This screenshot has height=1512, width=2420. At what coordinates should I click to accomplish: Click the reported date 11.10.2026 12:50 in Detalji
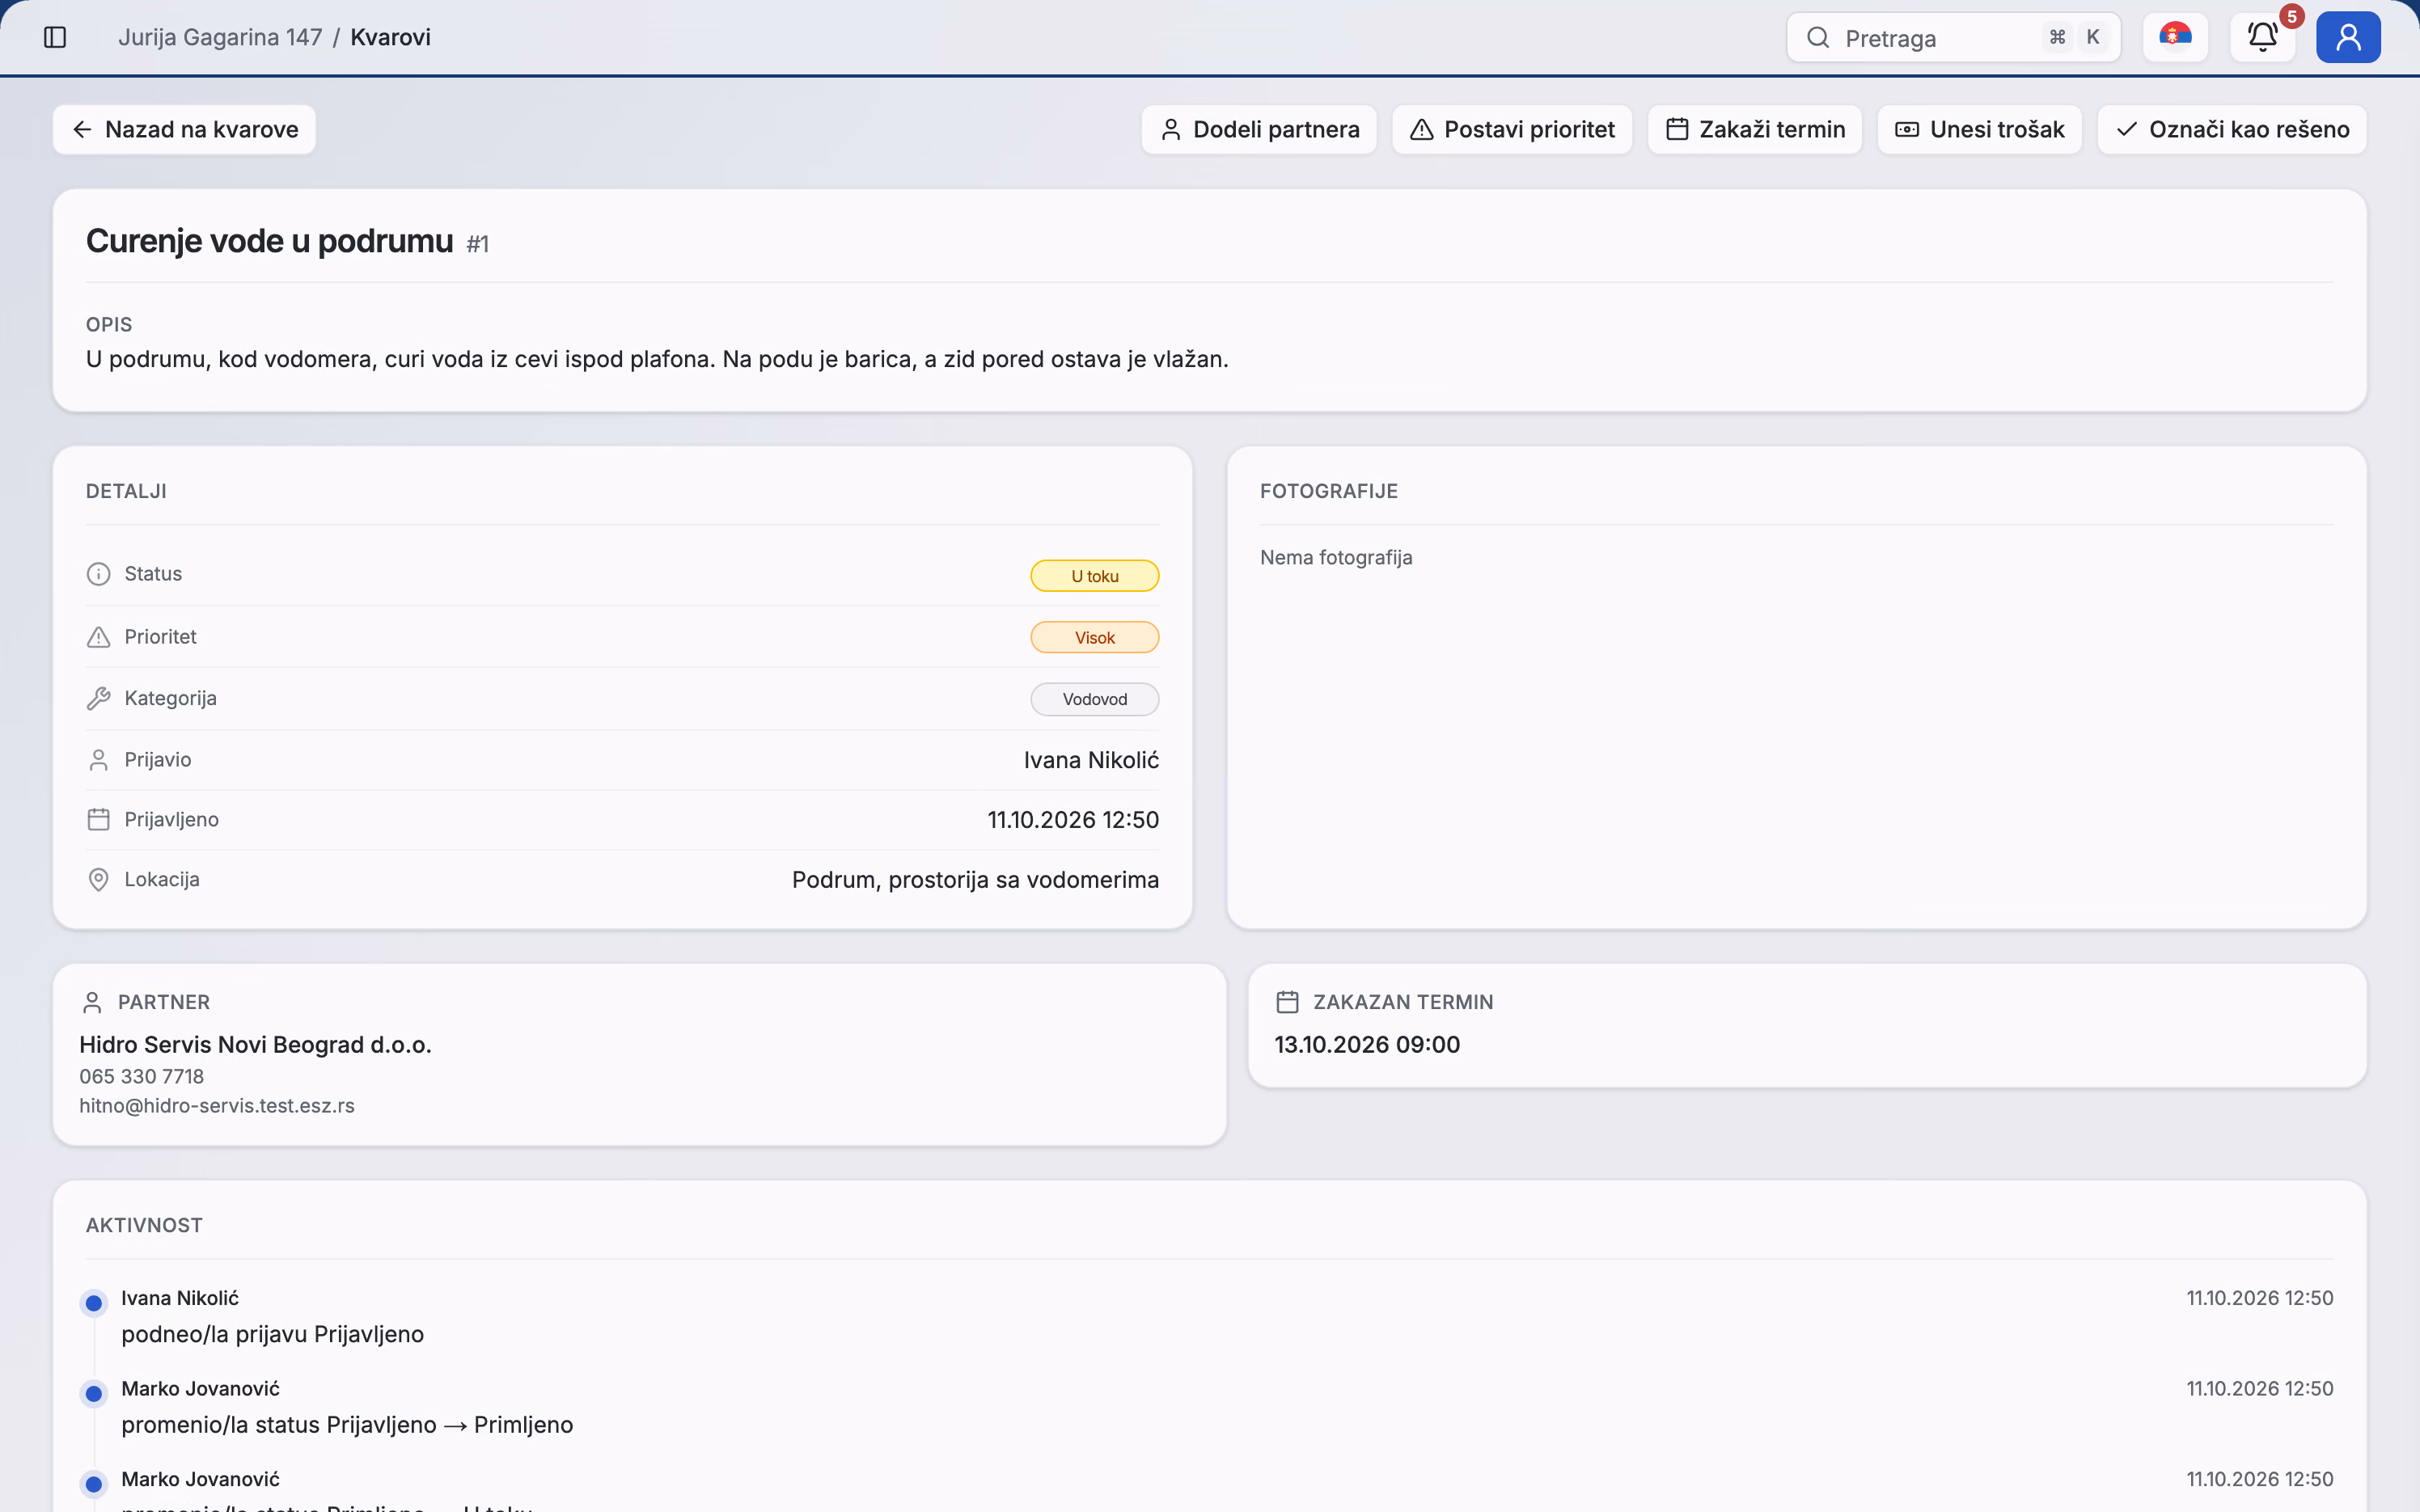tap(1073, 820)
